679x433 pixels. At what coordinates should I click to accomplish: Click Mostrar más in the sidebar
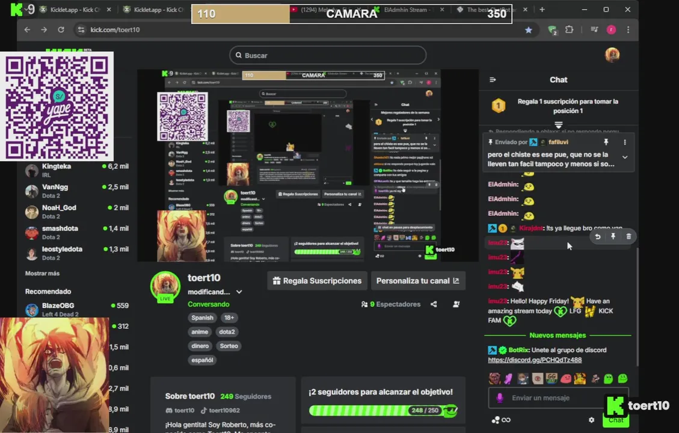(x=43, y=273)
